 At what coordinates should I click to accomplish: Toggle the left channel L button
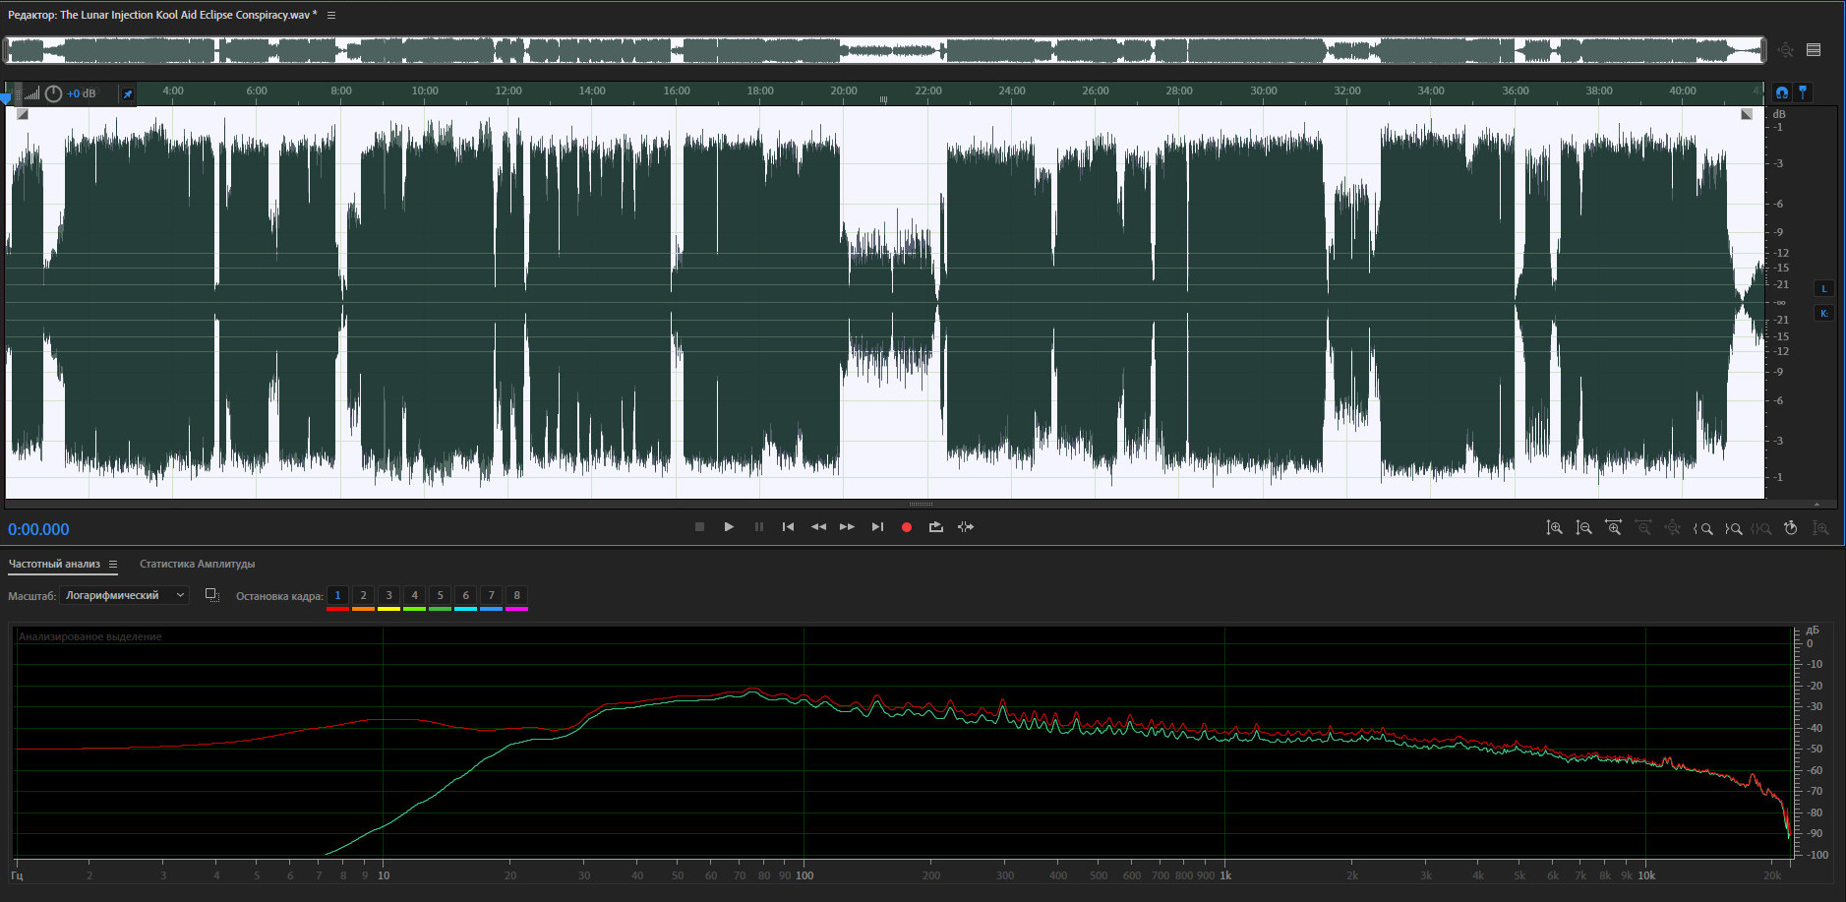(1823, 289)
